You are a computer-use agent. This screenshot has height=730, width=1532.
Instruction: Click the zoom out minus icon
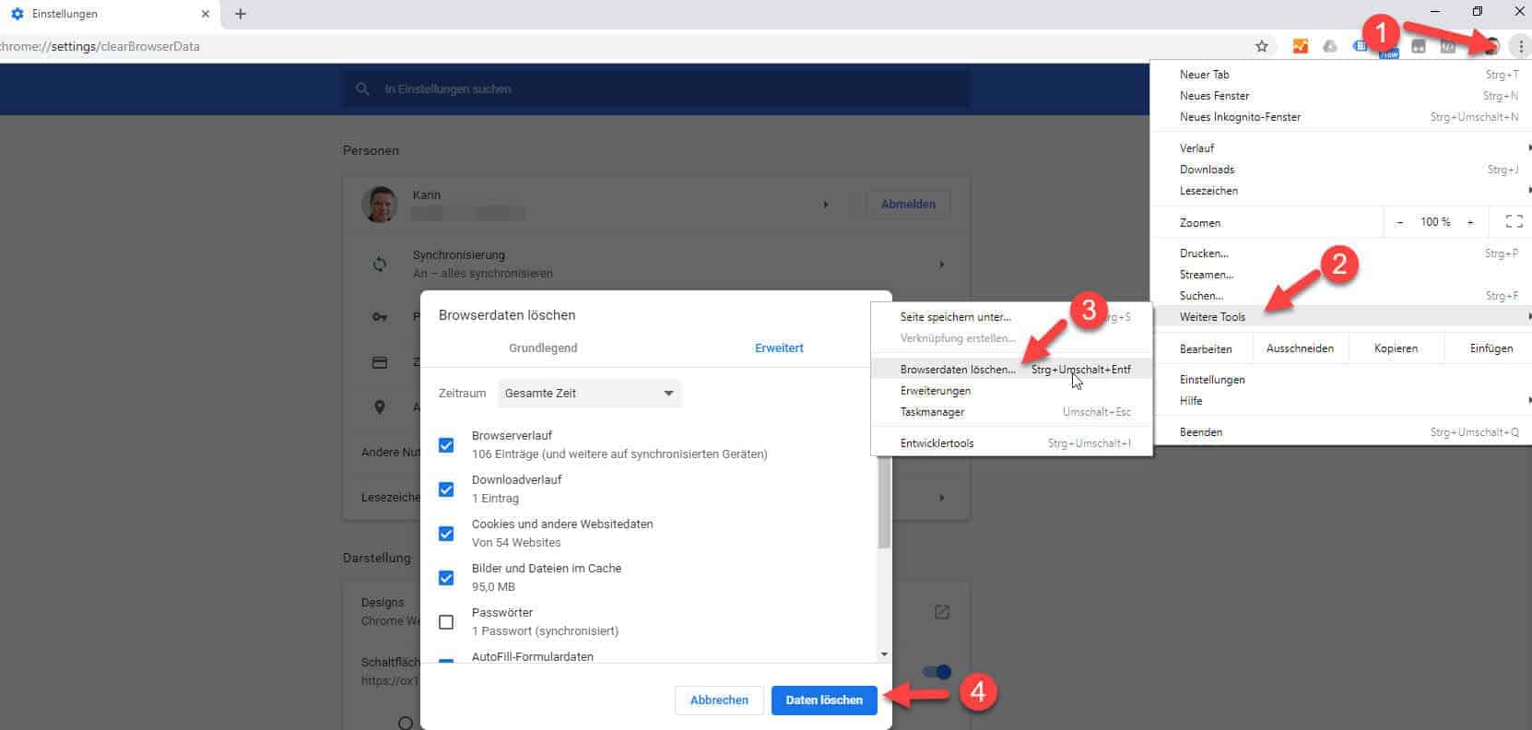(x=1400, y=222)
